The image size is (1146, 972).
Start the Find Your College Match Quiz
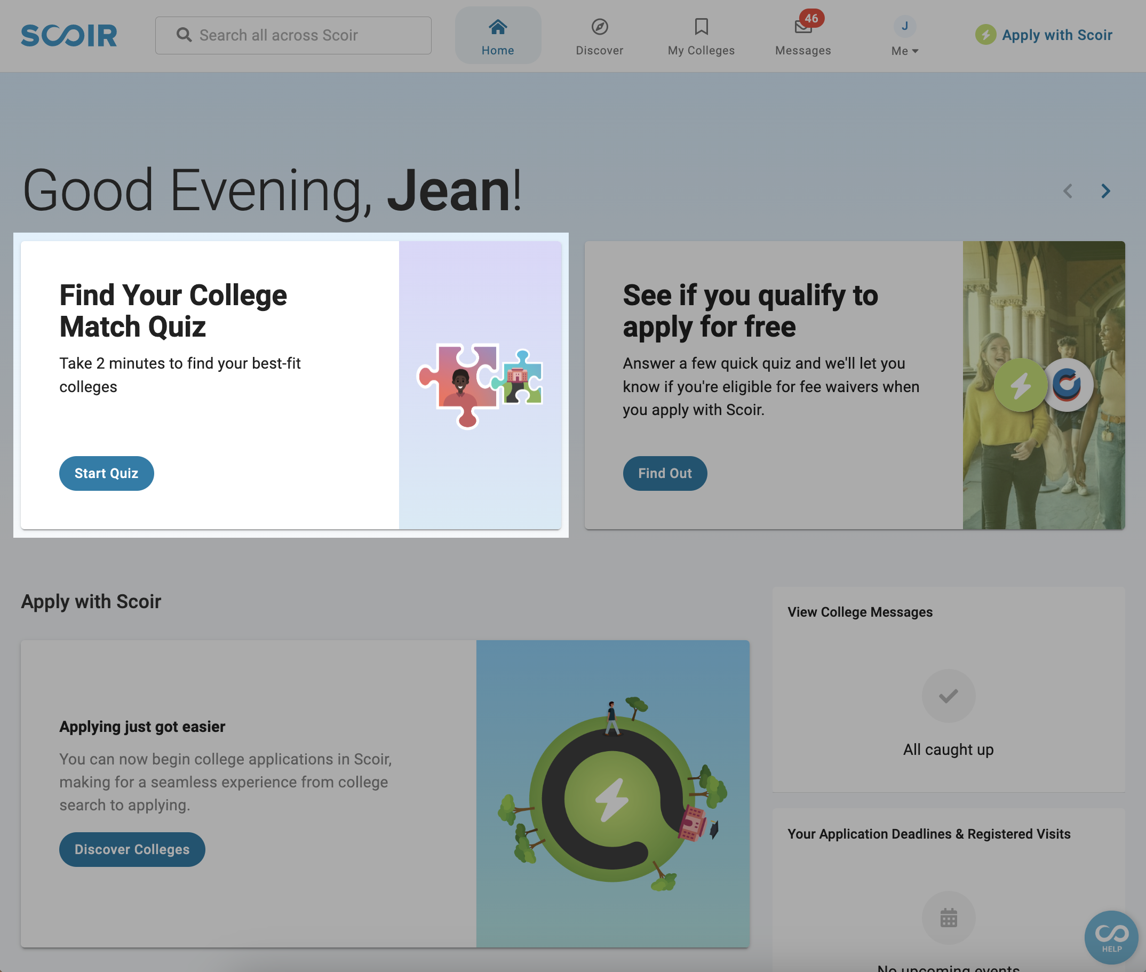click(x=106, y=474)
